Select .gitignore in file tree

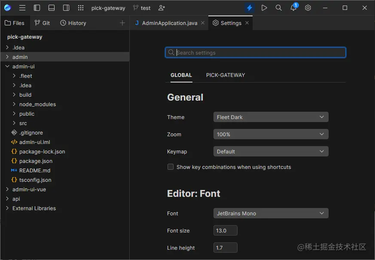pos(31,133)
